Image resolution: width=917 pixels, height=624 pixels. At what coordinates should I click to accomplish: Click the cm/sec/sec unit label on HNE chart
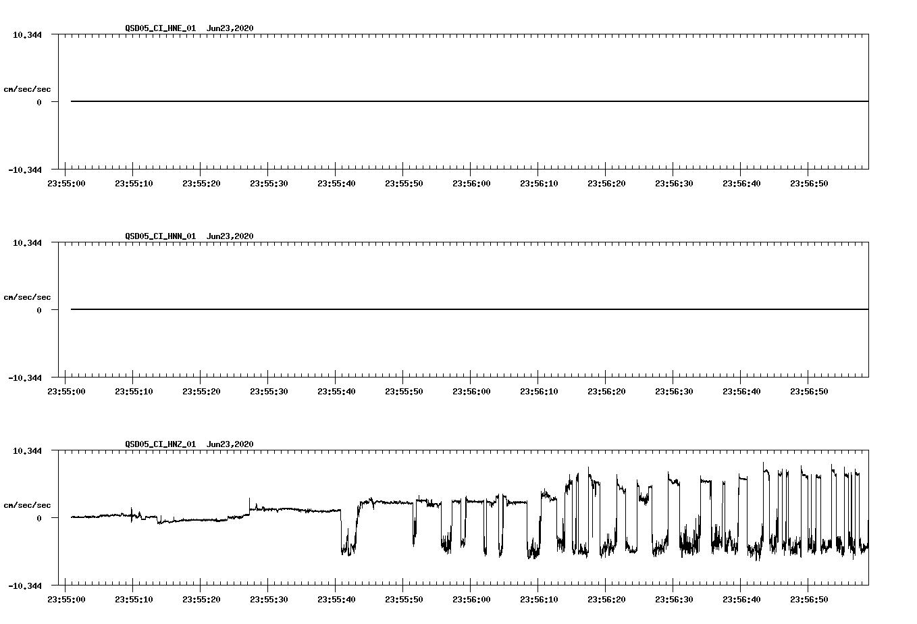(27, 89)
